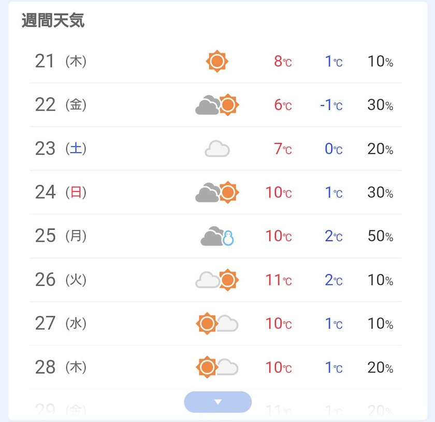Screen dimensions: 435x422
Task: Click the high temperature 11℃ for the 26th
Action: (279, 280)
